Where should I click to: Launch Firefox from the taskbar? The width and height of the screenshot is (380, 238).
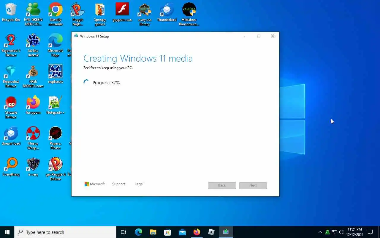(x=197, y=232)
